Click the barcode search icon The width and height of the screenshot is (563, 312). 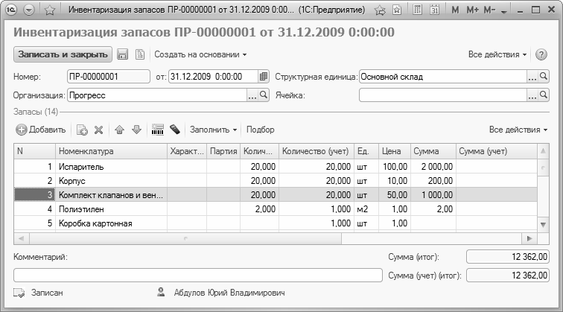(x=157, y=130)
